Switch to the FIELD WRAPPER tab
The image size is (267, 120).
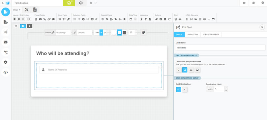pos(211,34)
